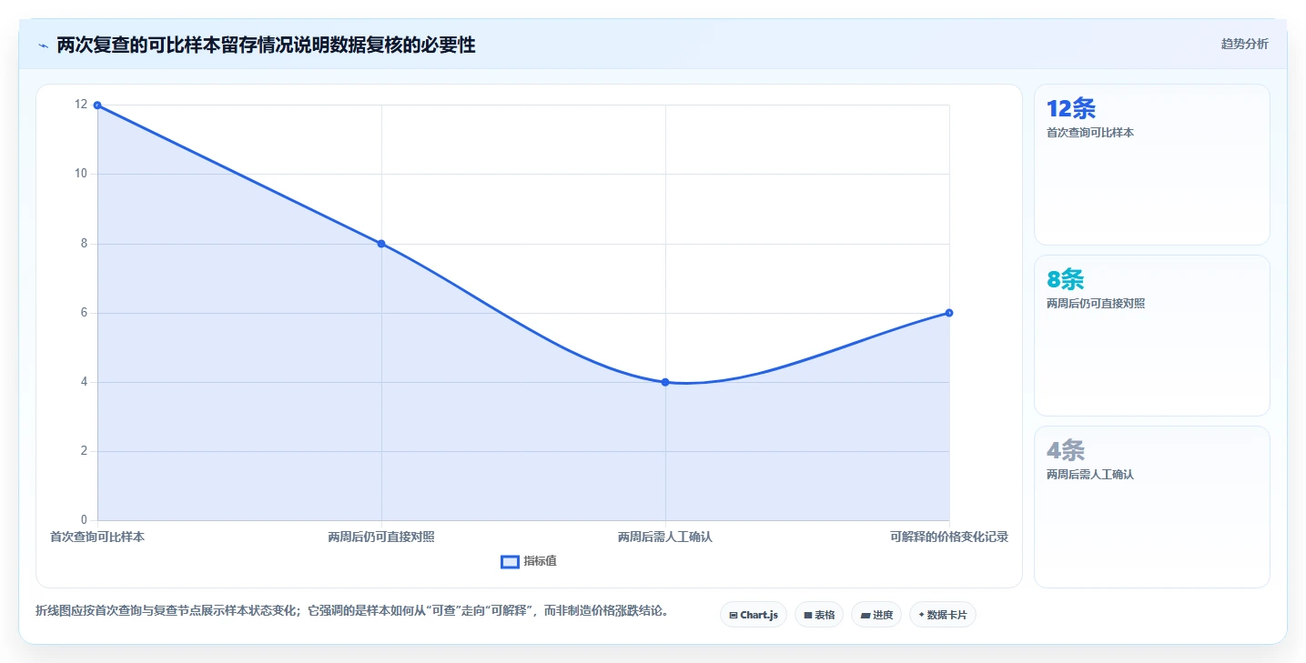Click the 两周后需人工确认 caption under 4条
This screenshot has width=1306, height=663.
tap(1090, 475)
